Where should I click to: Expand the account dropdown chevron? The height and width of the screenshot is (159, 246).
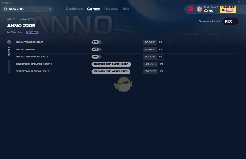tap(241, 9)
